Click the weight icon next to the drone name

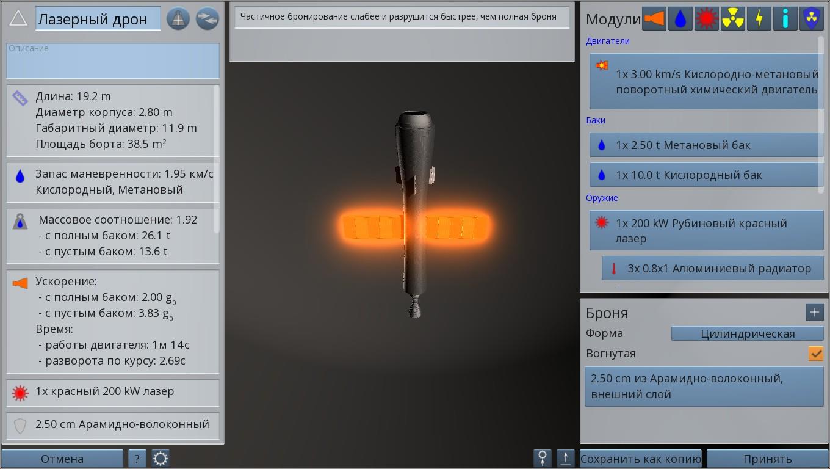coord(178,19)
